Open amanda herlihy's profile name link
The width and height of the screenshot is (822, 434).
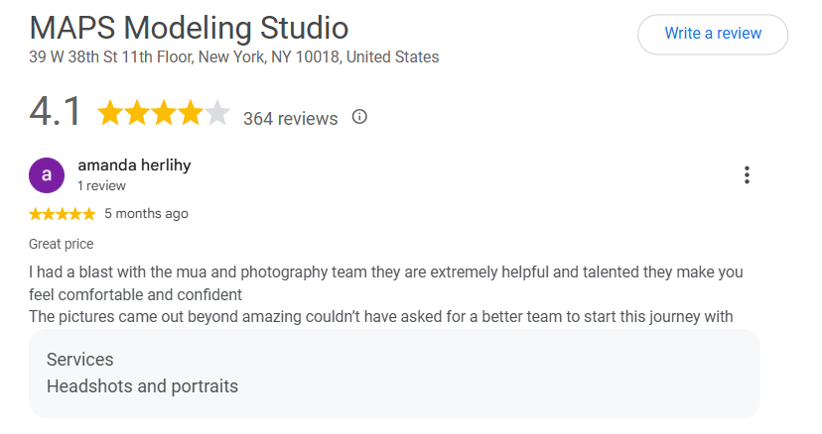(134, 165)
